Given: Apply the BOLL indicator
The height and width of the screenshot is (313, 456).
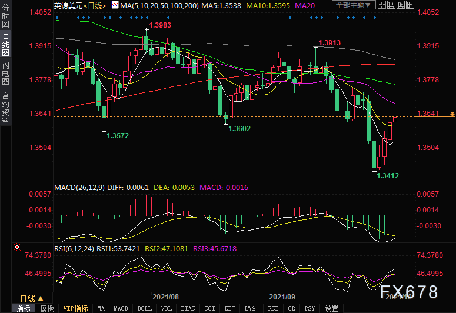Looking at the screenshot, I should point(144,308).
